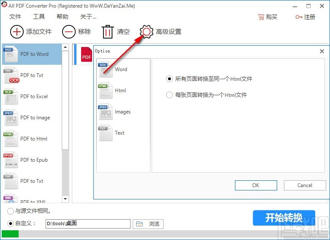Select PDF to Word conversion icon
Image resolution: width=330 pixels, height=240 pixels.
[11, 54]
